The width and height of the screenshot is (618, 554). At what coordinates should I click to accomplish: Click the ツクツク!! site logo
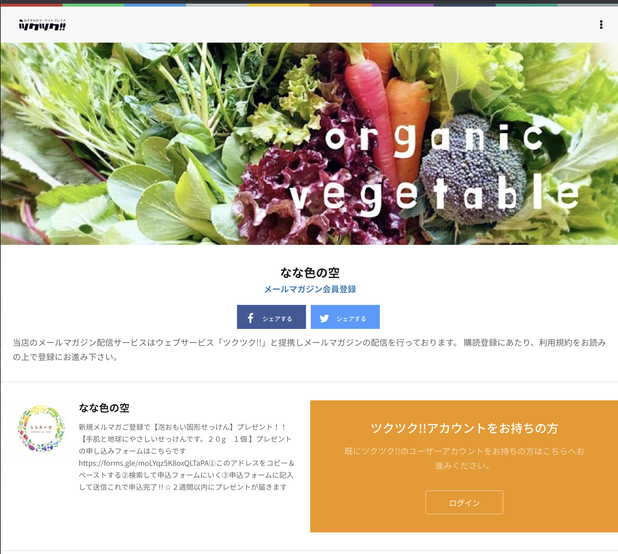(x=42, y=25)
